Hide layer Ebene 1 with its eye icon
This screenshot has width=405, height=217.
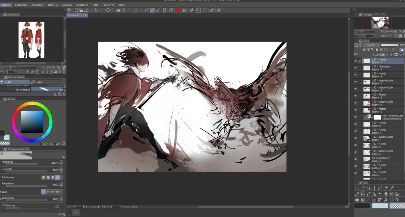tap(355, 173)
